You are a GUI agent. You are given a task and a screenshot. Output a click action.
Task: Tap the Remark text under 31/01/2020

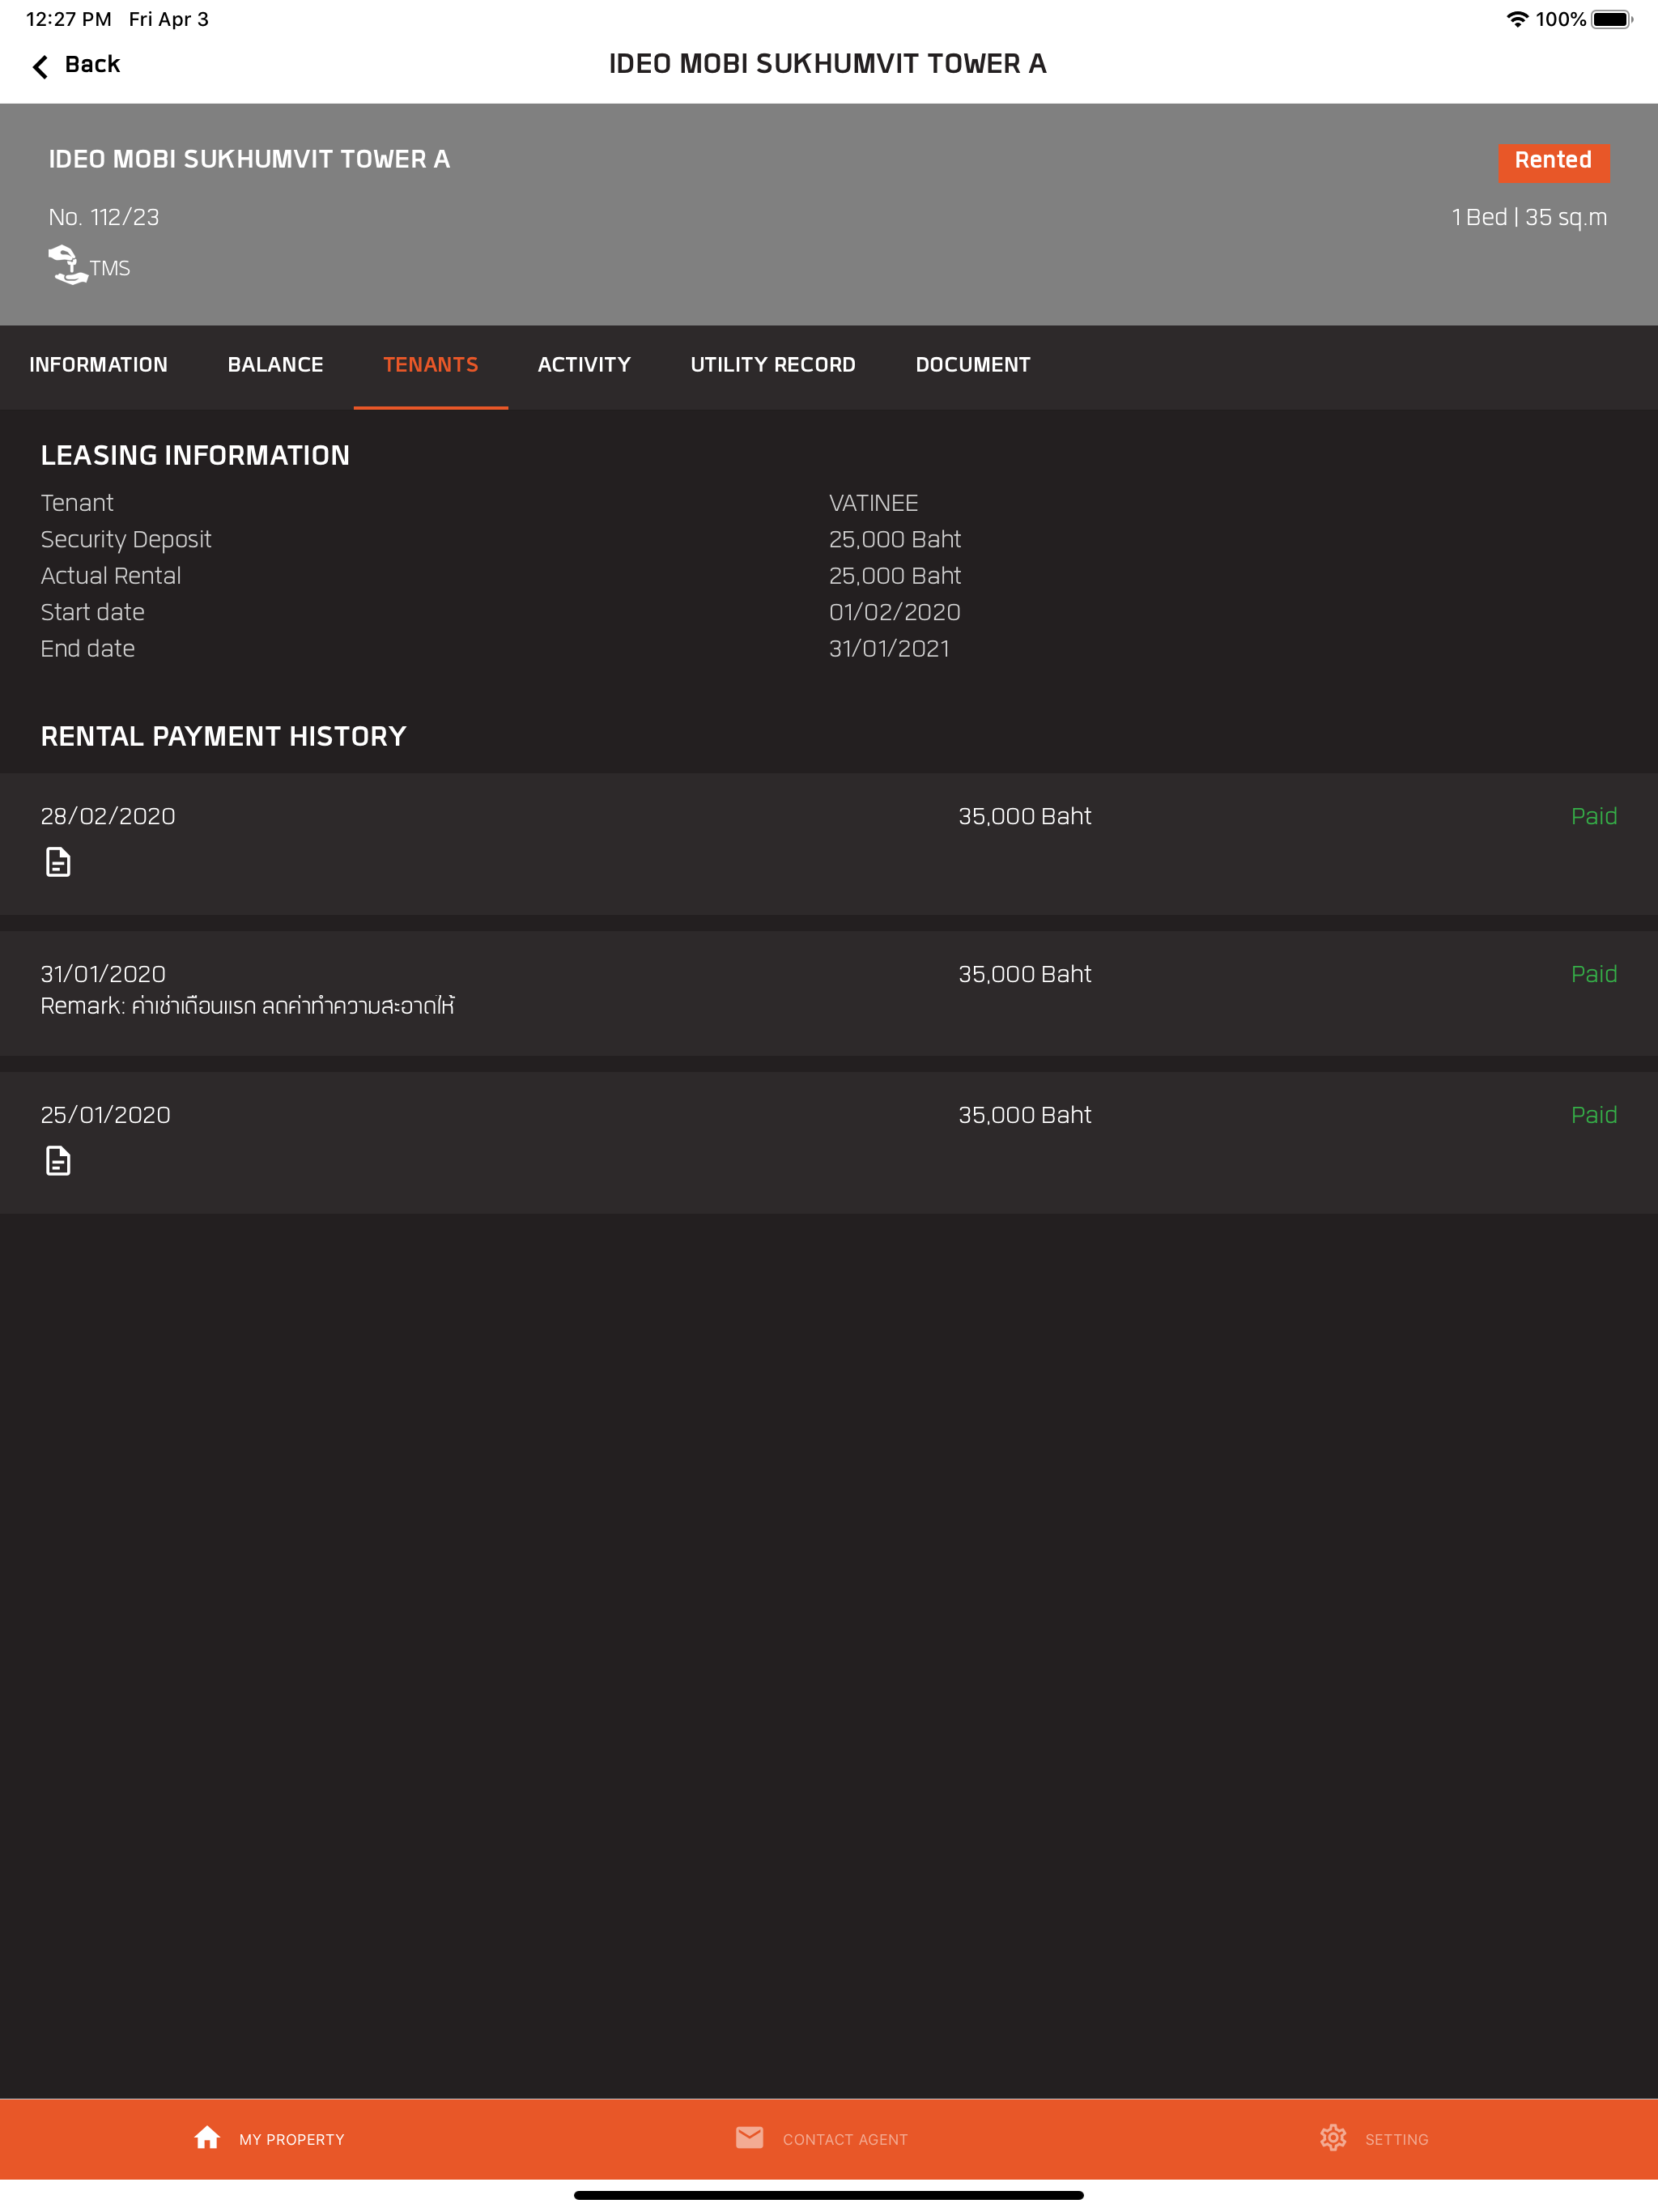pyautogui.click(x=247, y=1005)
